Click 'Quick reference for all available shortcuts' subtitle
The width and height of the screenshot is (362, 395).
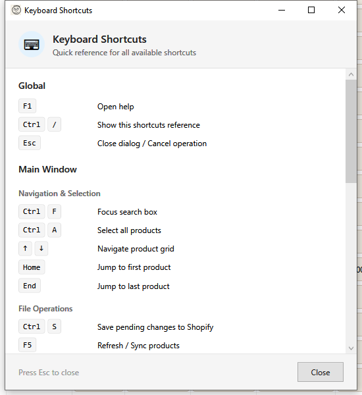(124, 53)
